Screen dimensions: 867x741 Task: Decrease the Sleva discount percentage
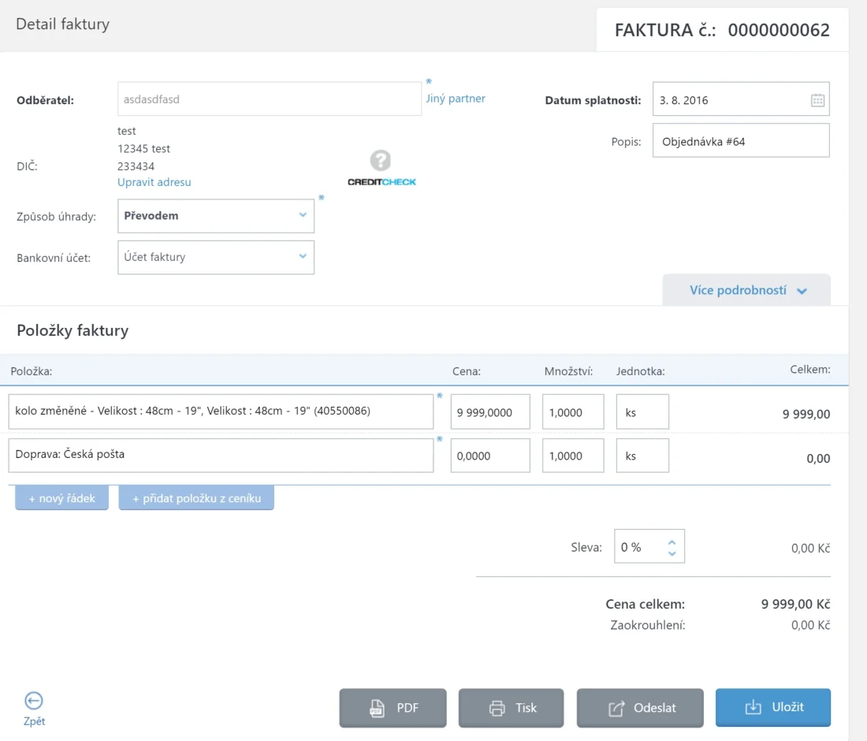[x=672, y=553]
